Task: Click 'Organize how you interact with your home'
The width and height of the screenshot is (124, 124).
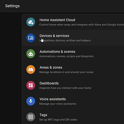Action: click(65, 88)
